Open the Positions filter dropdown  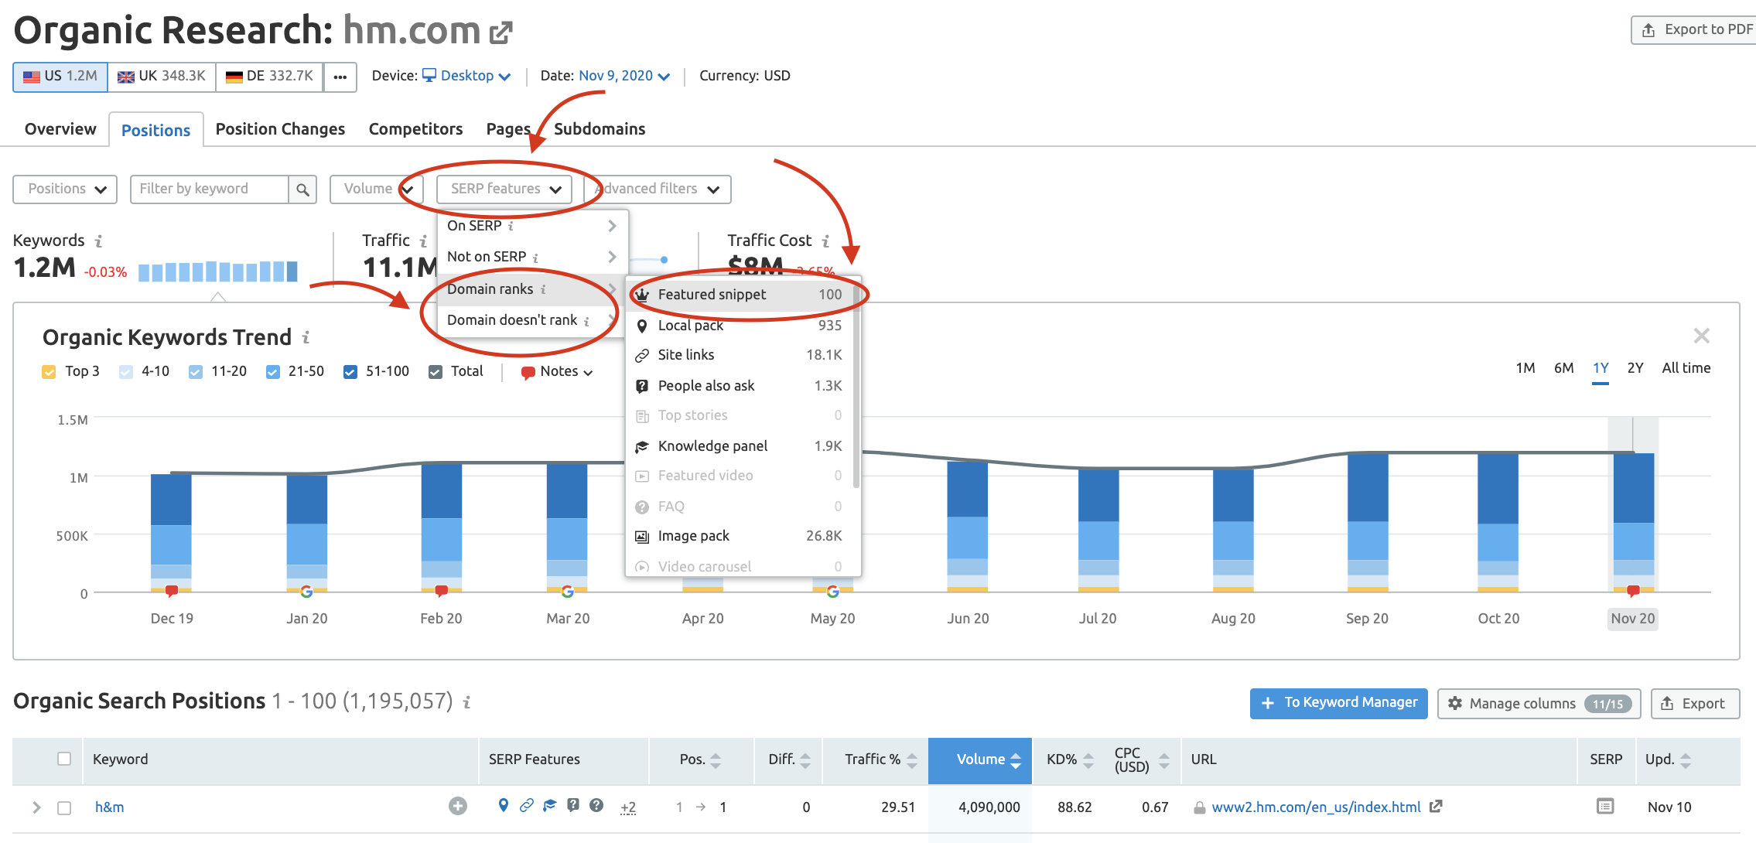pos(65,189)
